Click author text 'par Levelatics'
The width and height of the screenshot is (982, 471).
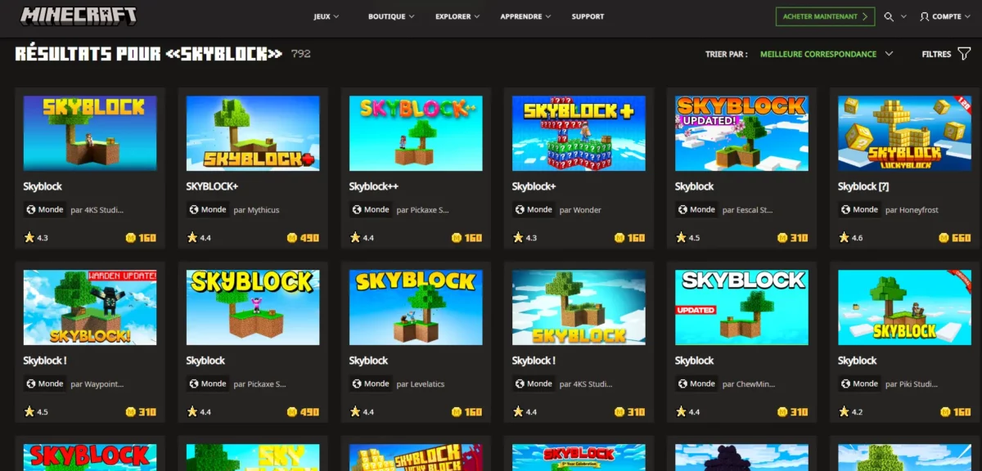point(421,384)
